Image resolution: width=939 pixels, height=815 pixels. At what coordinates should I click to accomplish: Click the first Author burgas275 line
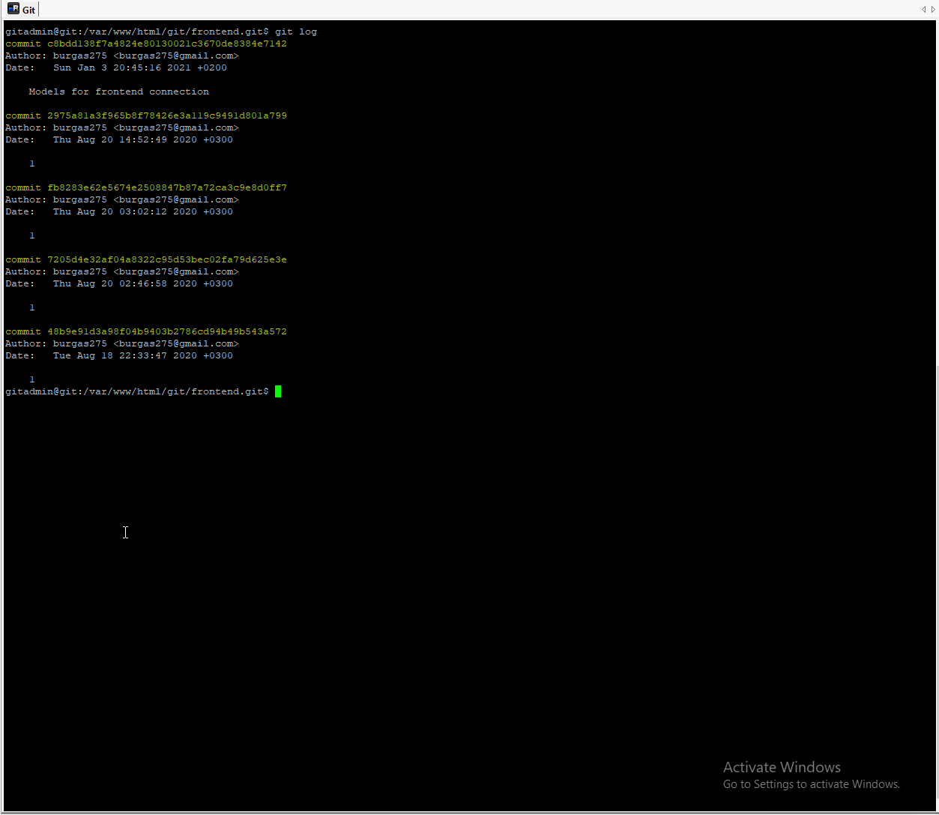pos(122,55)
